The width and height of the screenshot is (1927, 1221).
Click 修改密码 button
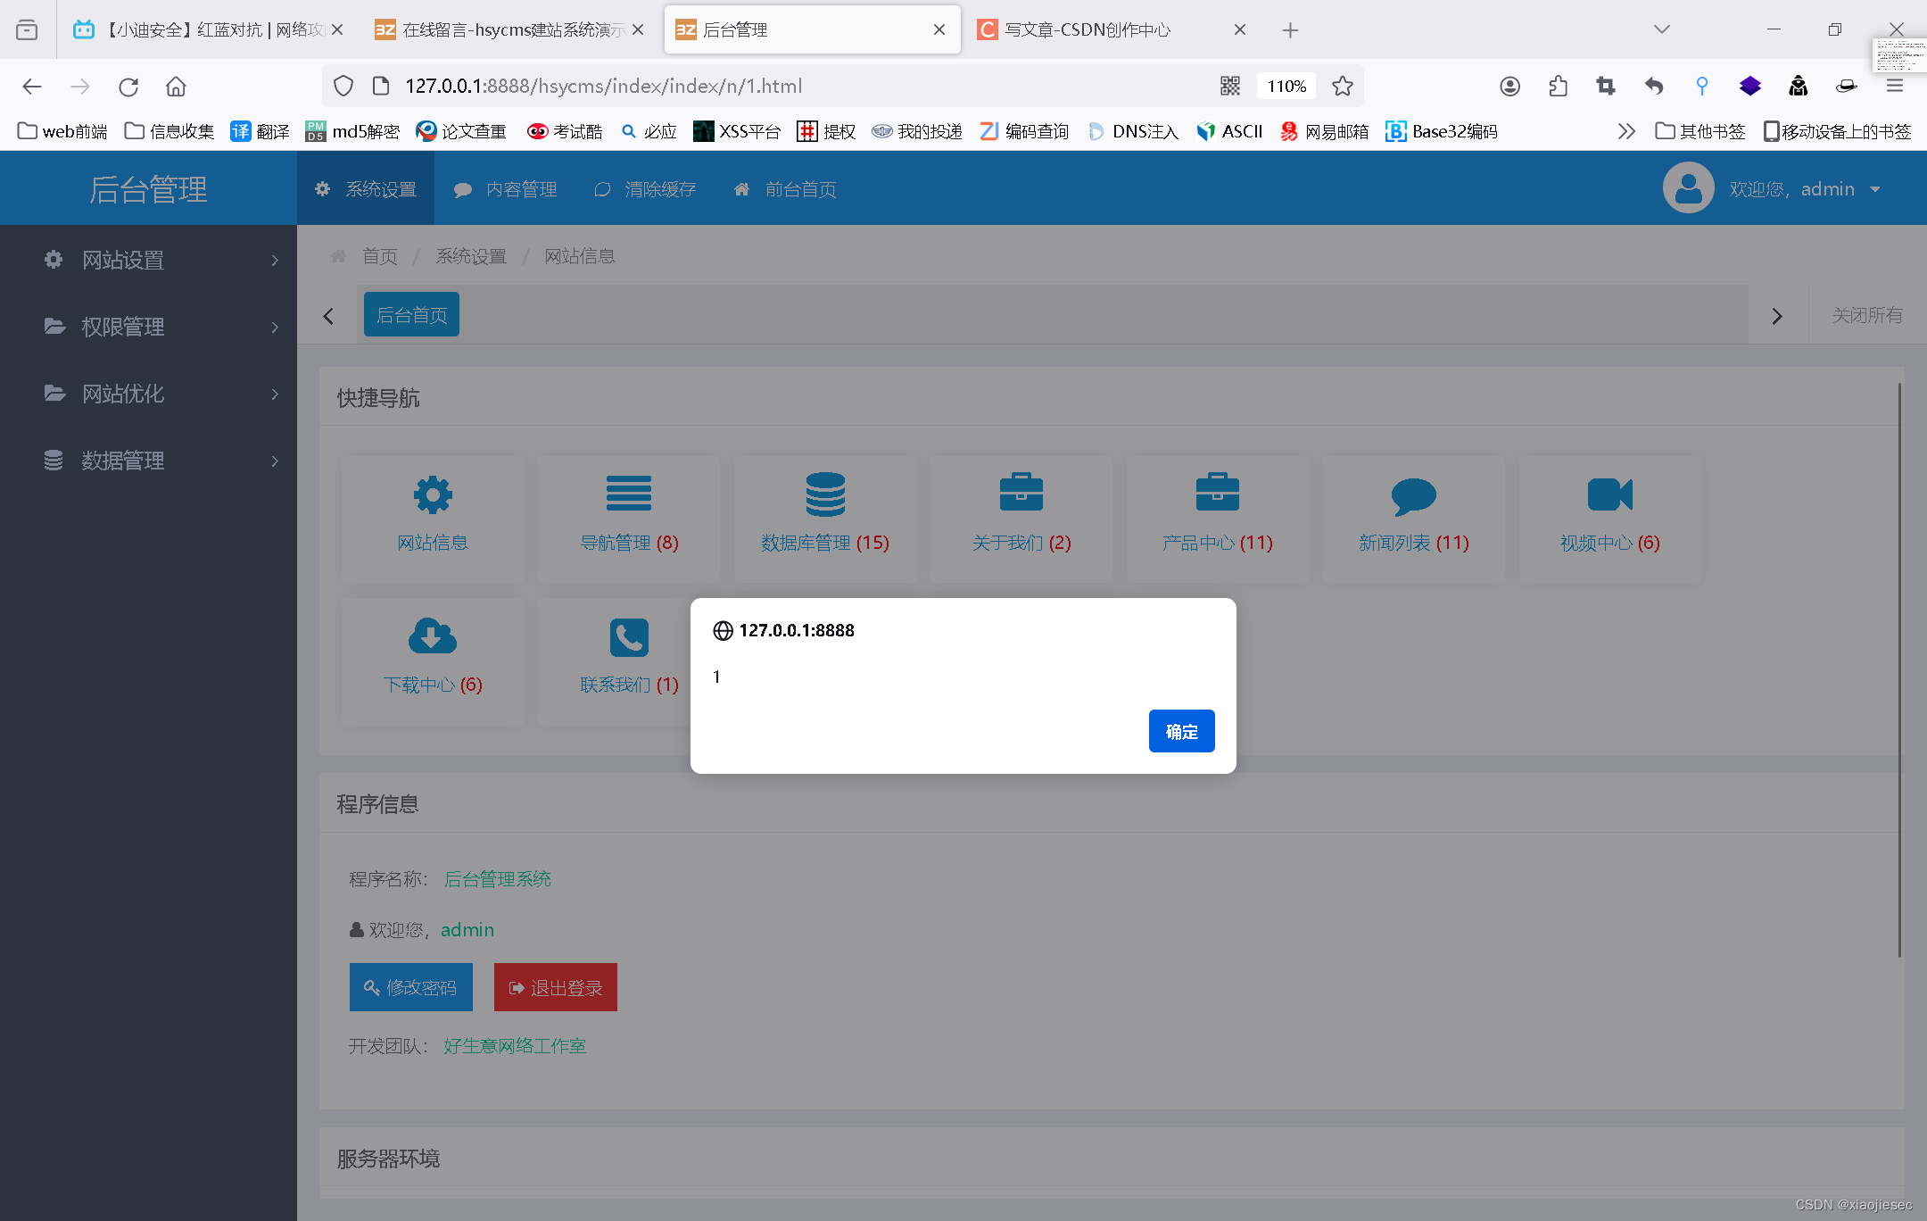[x=411, y=987]
